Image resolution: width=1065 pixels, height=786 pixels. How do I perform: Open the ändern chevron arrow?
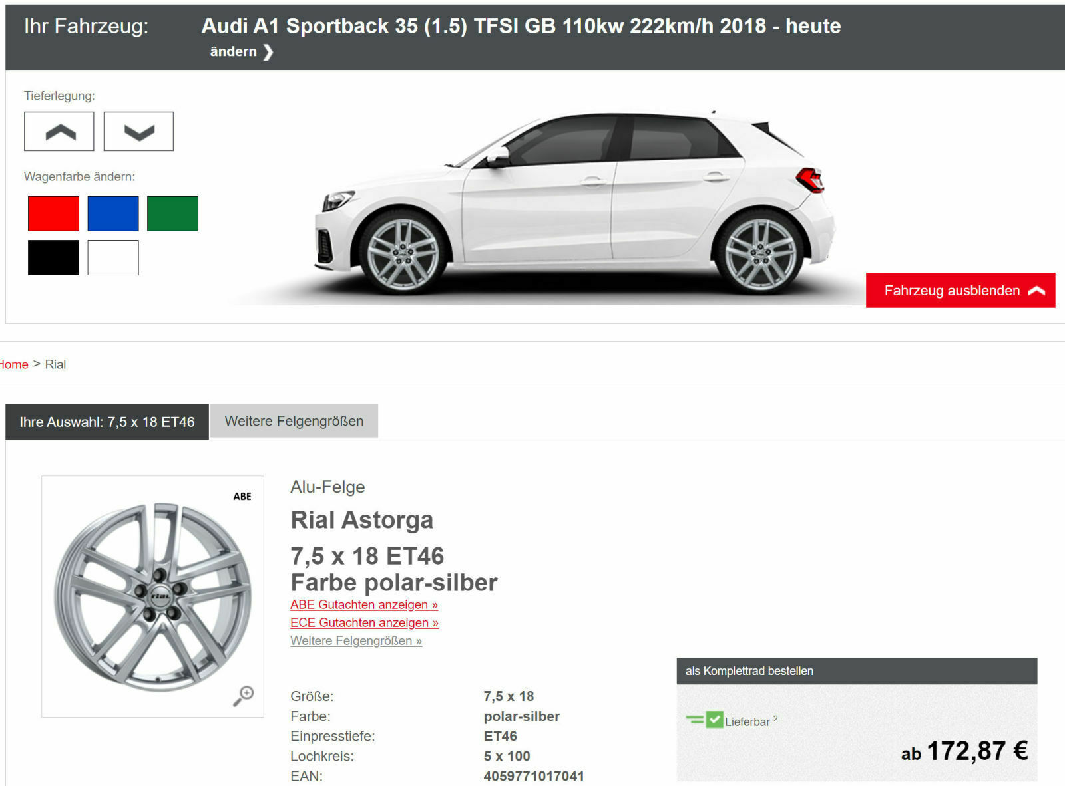click(269, 51)
